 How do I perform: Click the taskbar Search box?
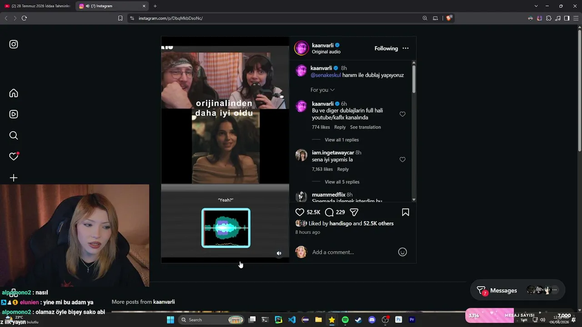click(211, 320)
